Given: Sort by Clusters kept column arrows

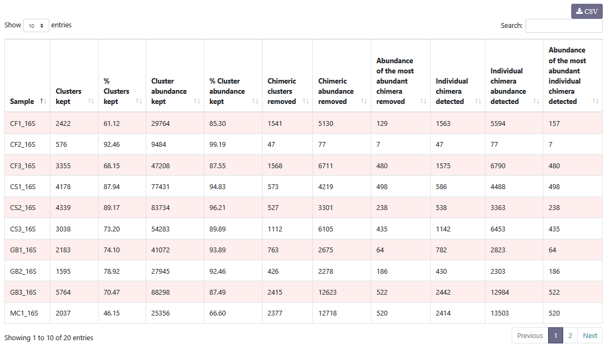Looking at the screenshot, I should 91,101.
